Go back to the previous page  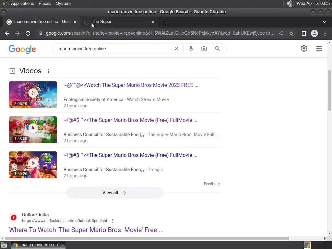tap(7, 33)
